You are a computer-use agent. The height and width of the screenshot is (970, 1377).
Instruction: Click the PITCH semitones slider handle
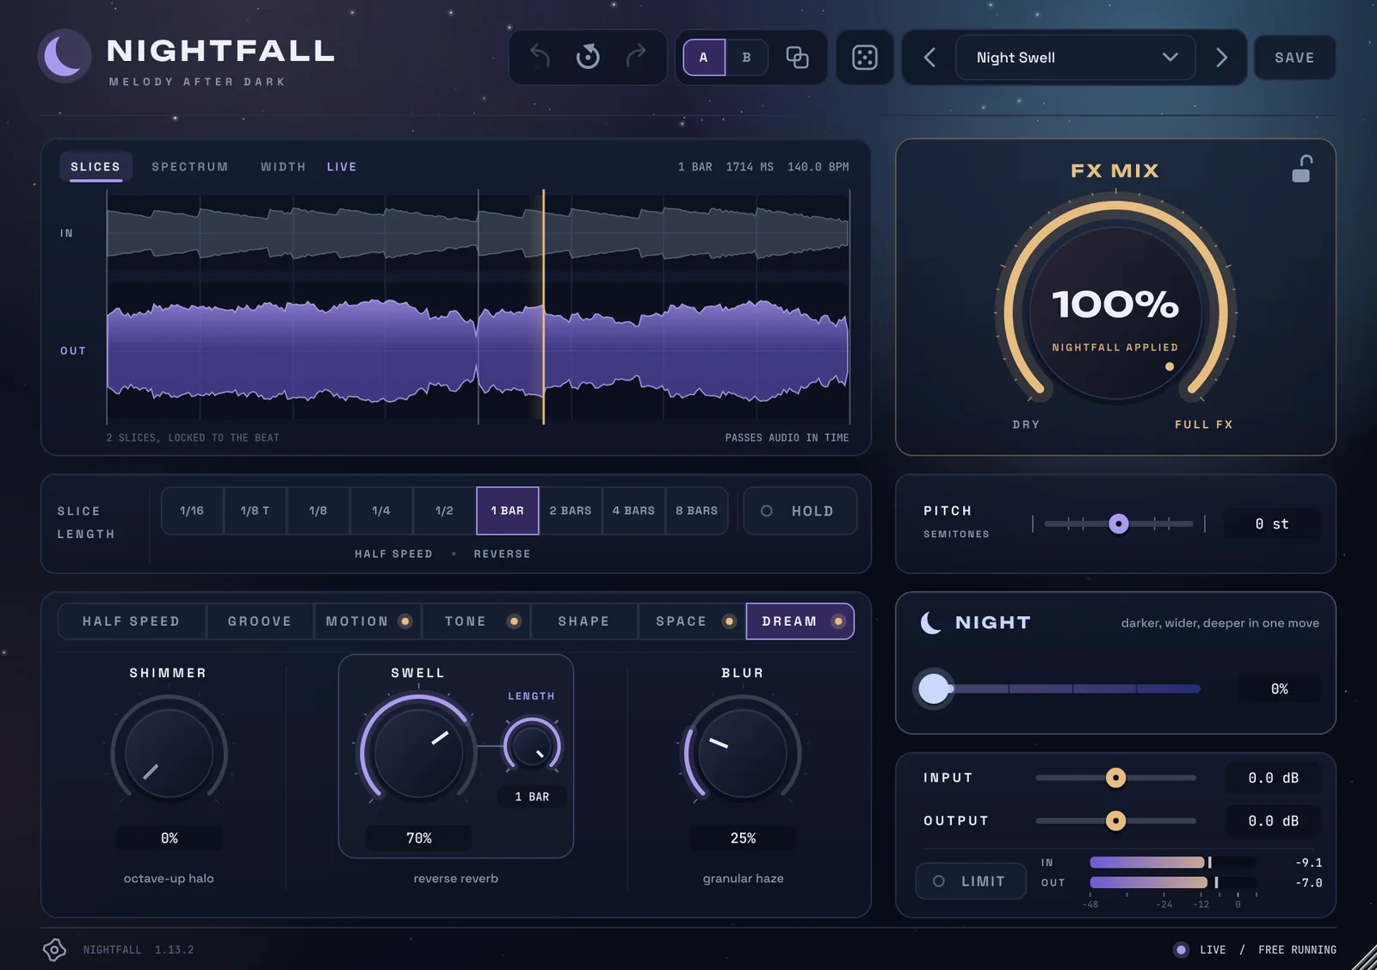pos(1118,523)
